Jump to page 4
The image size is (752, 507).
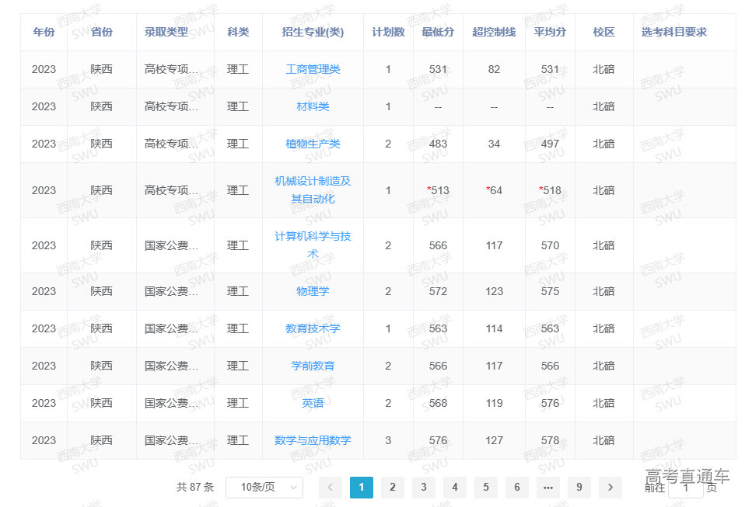[x=455, y=488]
